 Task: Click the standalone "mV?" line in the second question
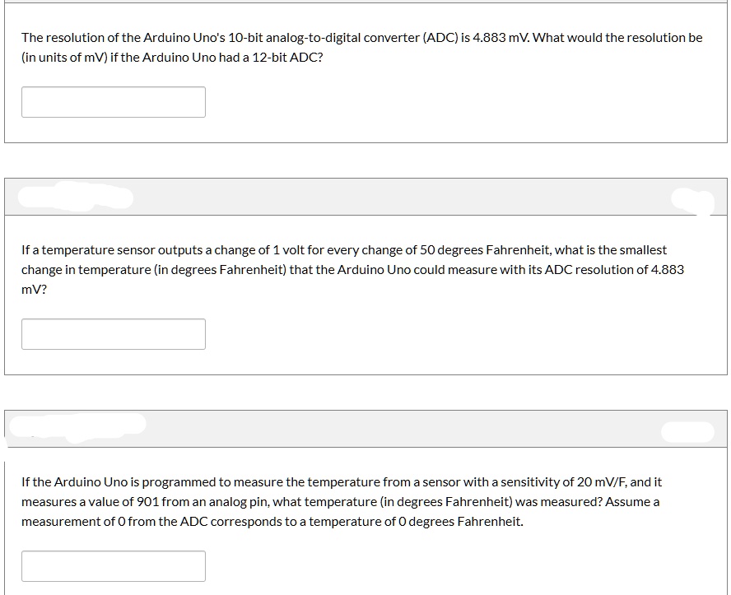point(34,291)
